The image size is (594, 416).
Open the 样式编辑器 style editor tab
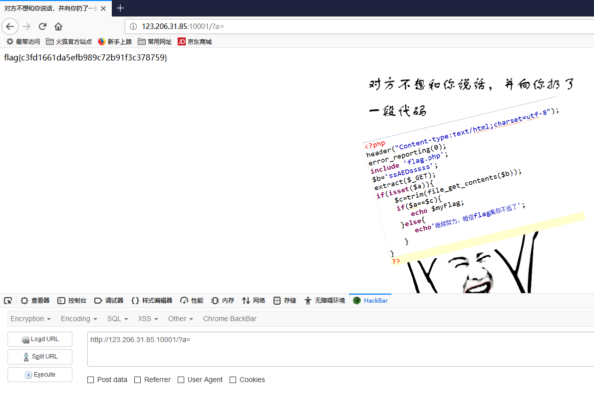pyautogui.click(x=152, y=301)
